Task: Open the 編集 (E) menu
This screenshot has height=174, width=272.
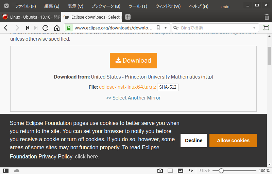Action: pos(52,6)
